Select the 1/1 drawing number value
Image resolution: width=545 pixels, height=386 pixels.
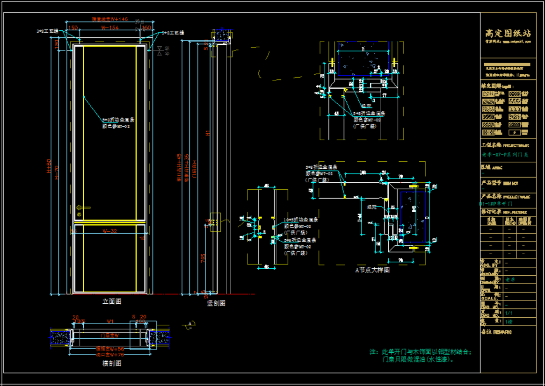(x=509, y=314)
